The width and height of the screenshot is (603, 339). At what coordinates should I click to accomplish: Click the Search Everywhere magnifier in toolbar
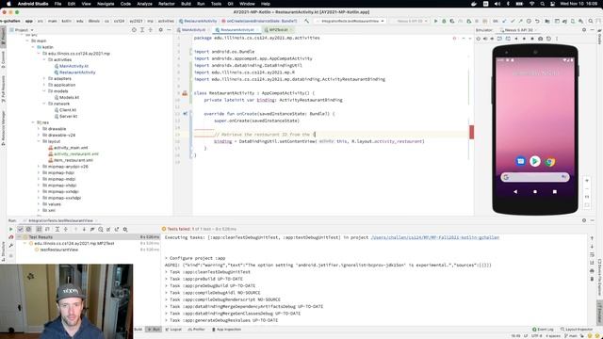[591, 21]
